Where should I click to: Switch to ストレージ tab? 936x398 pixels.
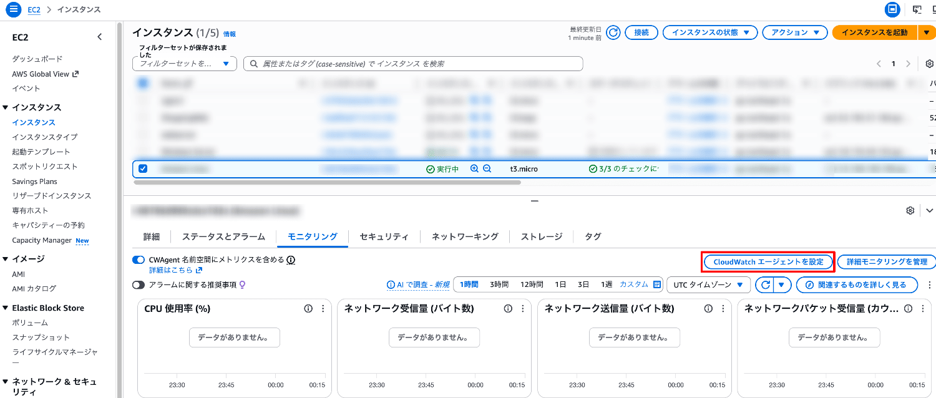click(542, 236)
